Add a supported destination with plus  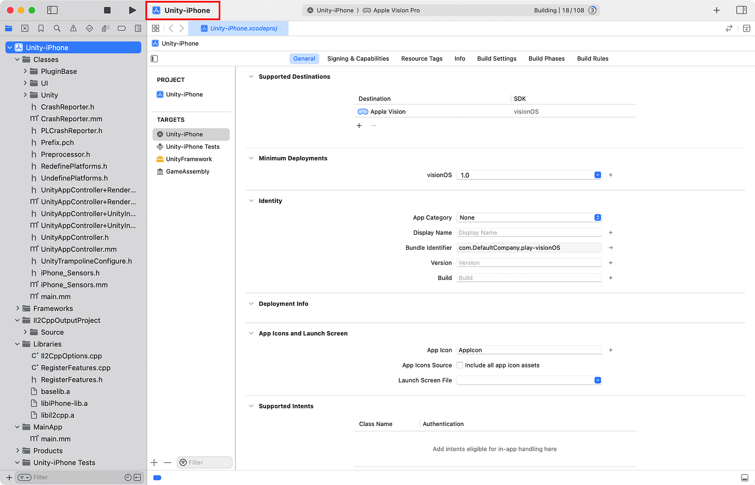tap(359, 126)
